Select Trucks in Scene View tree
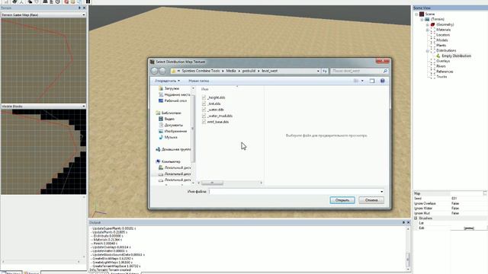 point(441,77)
